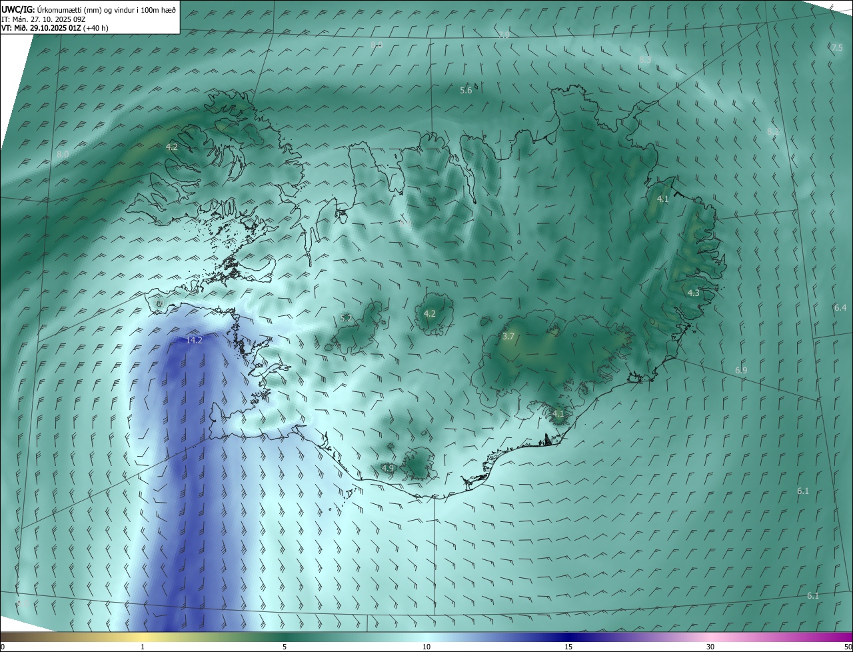Click the map value 6.4
The height and width of the screenshot is (652, 853).
(840, 308)
